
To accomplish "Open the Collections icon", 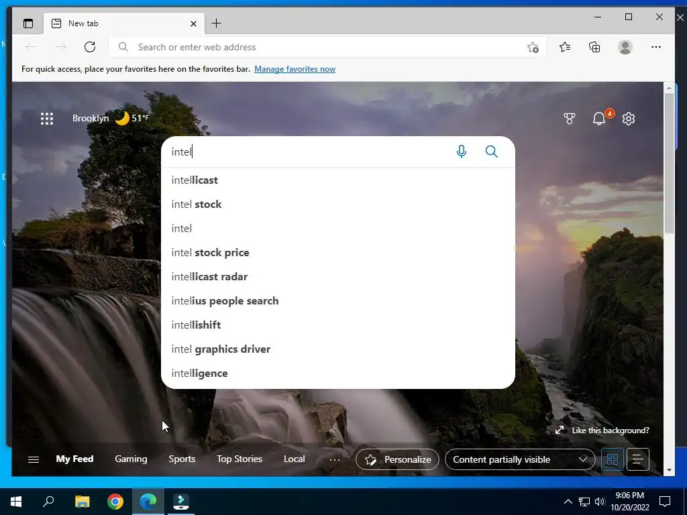I will coord(594,47).
